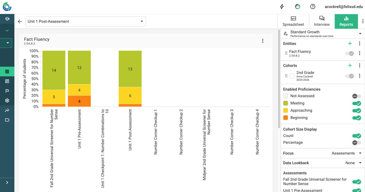The width and height of the screenshot is (365, 192).
Task: Click the back arrow beside assessment selector
Action: pos(20,22)
